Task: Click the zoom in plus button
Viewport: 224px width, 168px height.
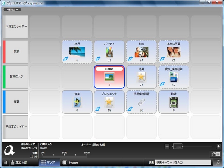Action: coord(219,146)
